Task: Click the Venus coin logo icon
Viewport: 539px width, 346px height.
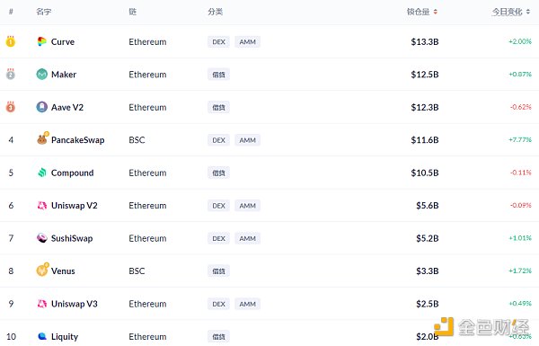Action: click(x=42, y=270)
